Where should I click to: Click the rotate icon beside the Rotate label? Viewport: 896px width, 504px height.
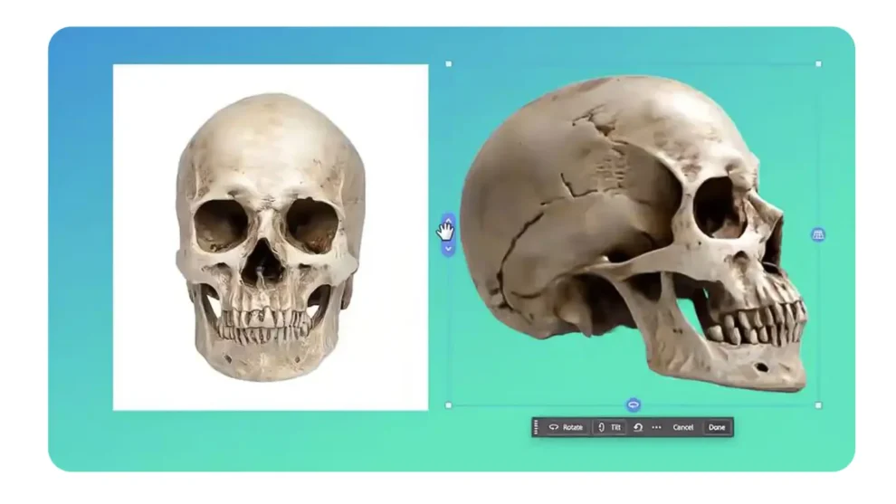[553, 427]
